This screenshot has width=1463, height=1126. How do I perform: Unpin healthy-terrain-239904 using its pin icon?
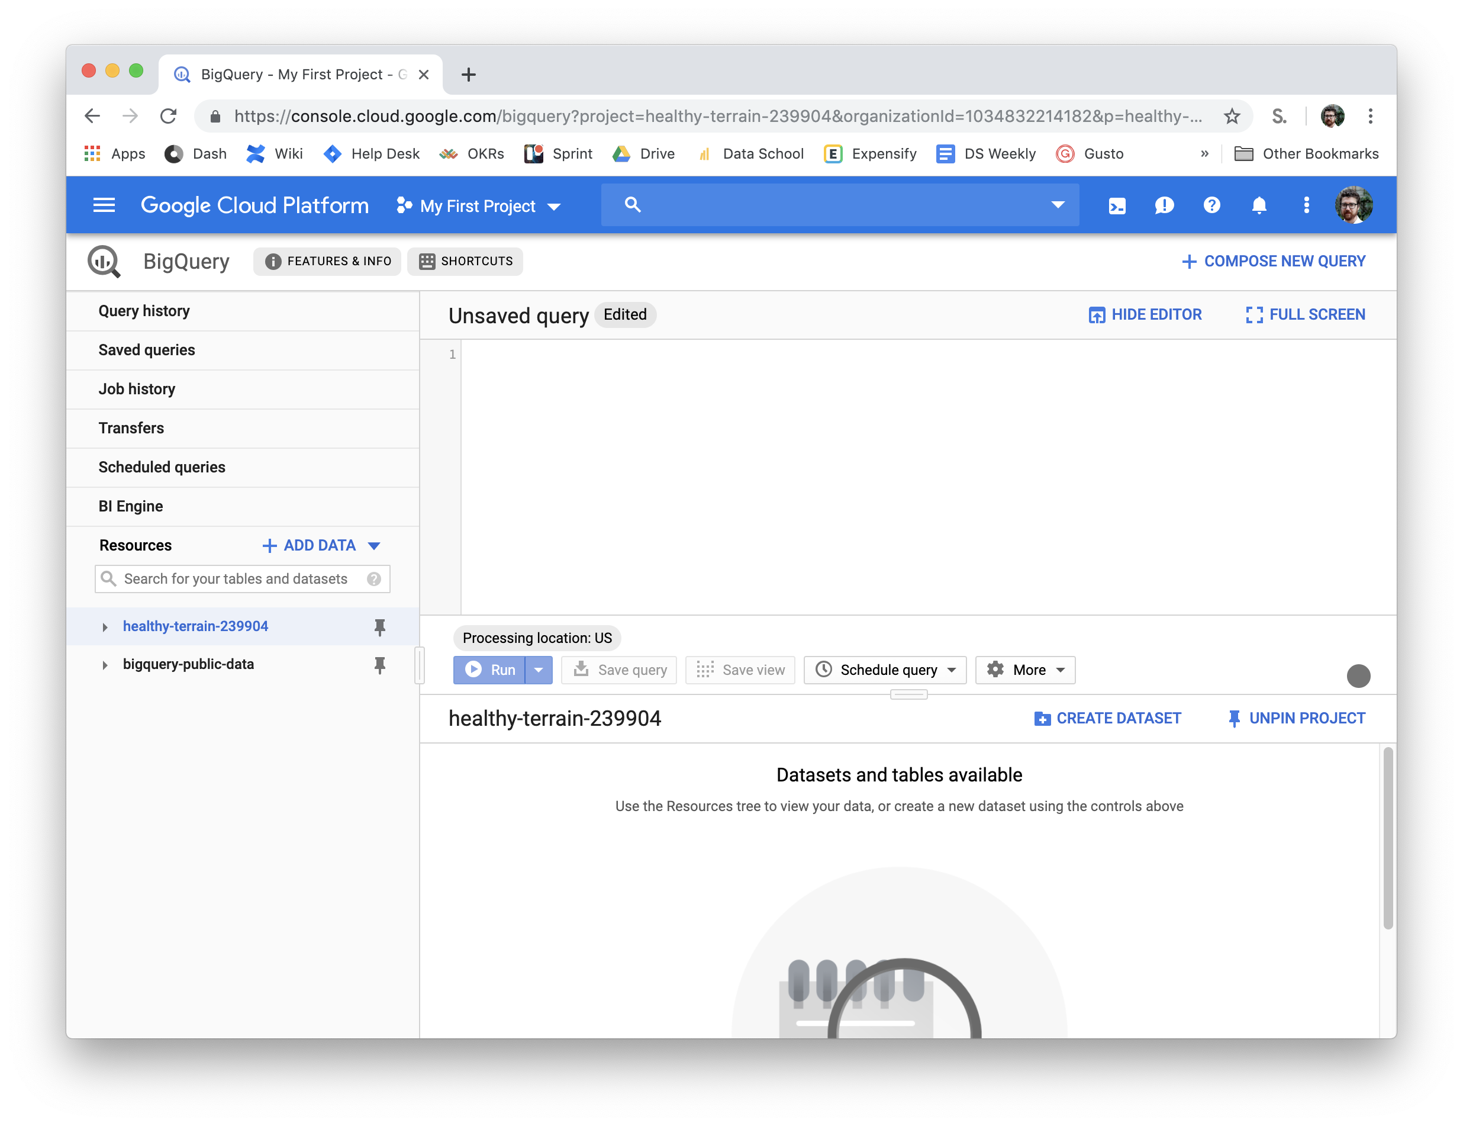(x=380, y=627)
